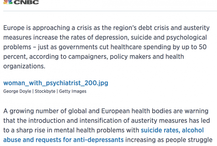217x146 pixels.
Task: Click the word 'depression,' in the first paragraph
Action: (112, 38)
